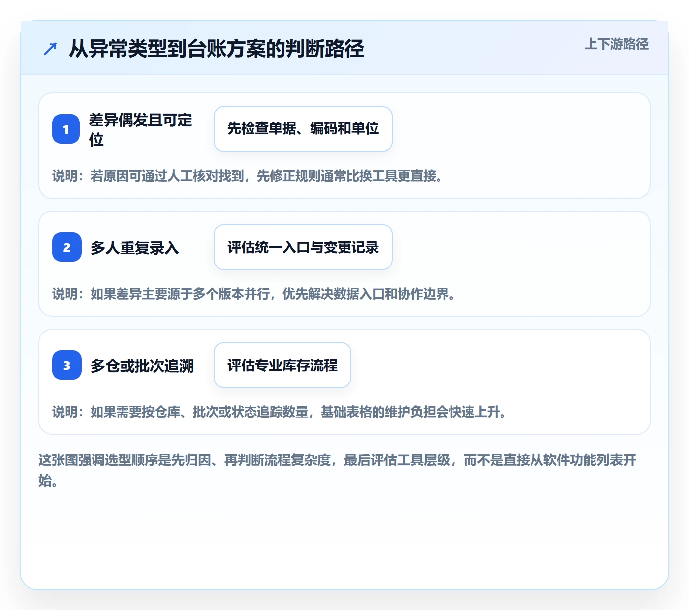Select the 评估统一入口与变更记录 box
Image resolution: width=689 pixels, height=610 pixels.
click(303, 247)
